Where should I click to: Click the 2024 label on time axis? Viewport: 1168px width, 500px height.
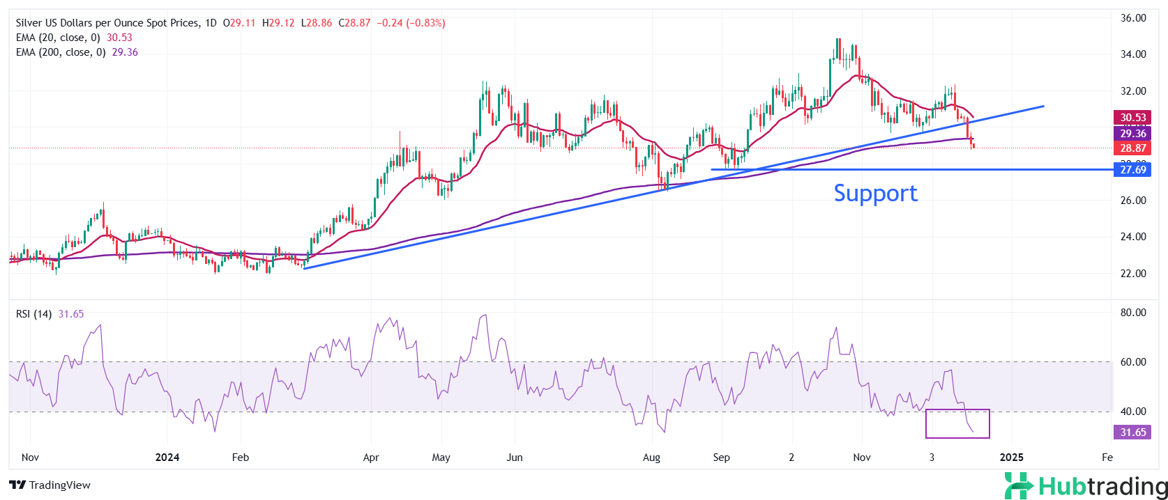[x=167, y=458]
